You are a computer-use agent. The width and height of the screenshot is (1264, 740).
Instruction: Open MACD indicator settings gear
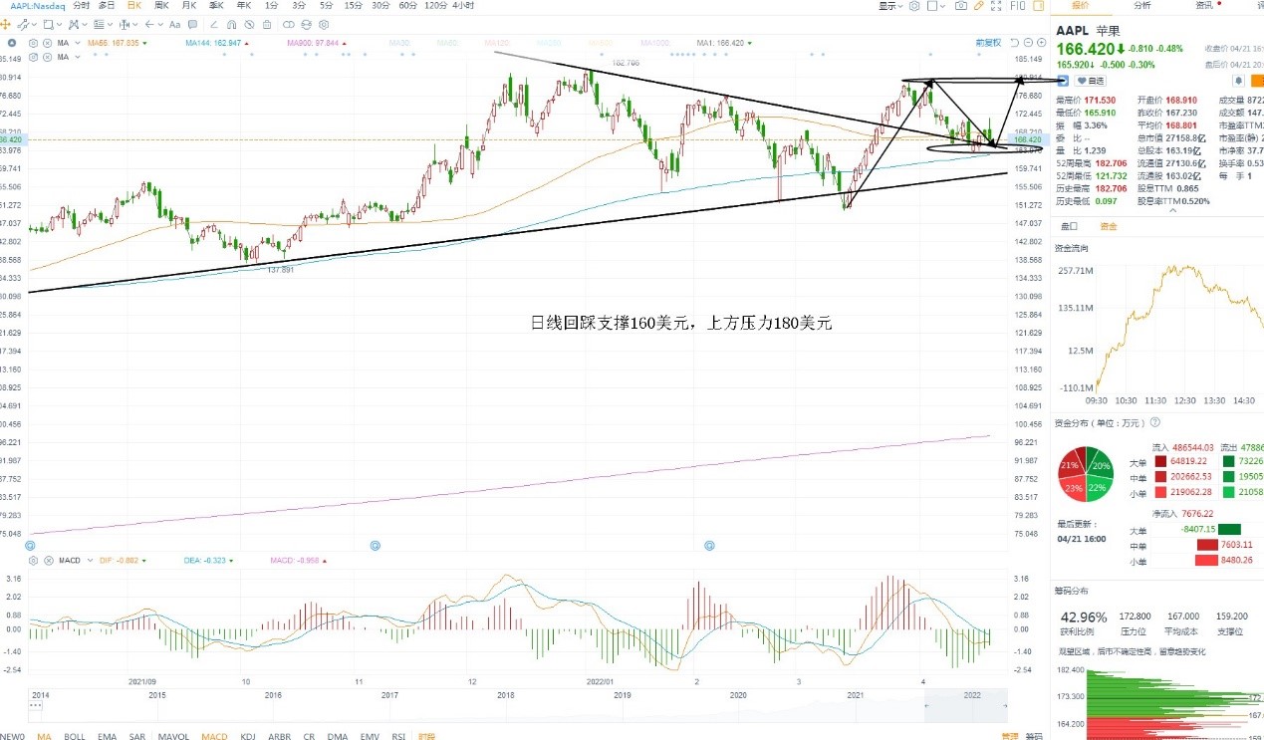coord(33,560)
